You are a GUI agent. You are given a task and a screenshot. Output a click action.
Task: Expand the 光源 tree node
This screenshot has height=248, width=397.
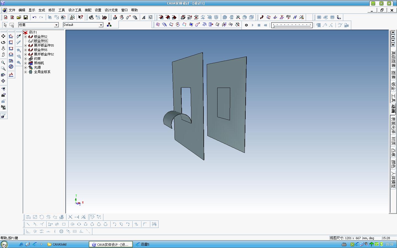(25, 68)
